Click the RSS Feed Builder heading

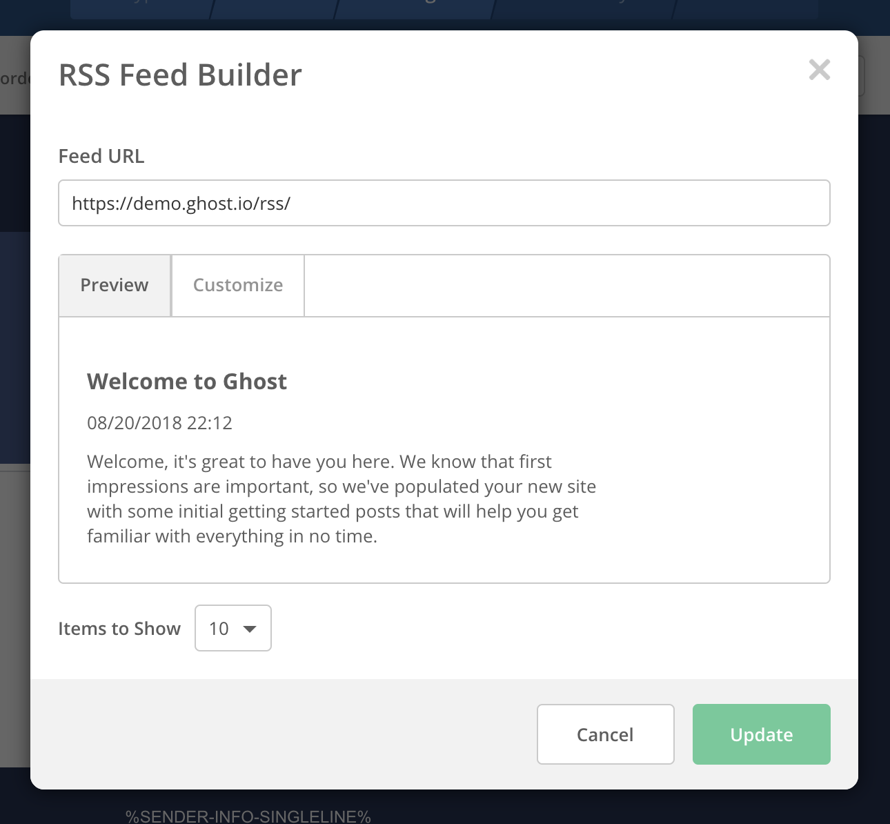coord(180,75)
